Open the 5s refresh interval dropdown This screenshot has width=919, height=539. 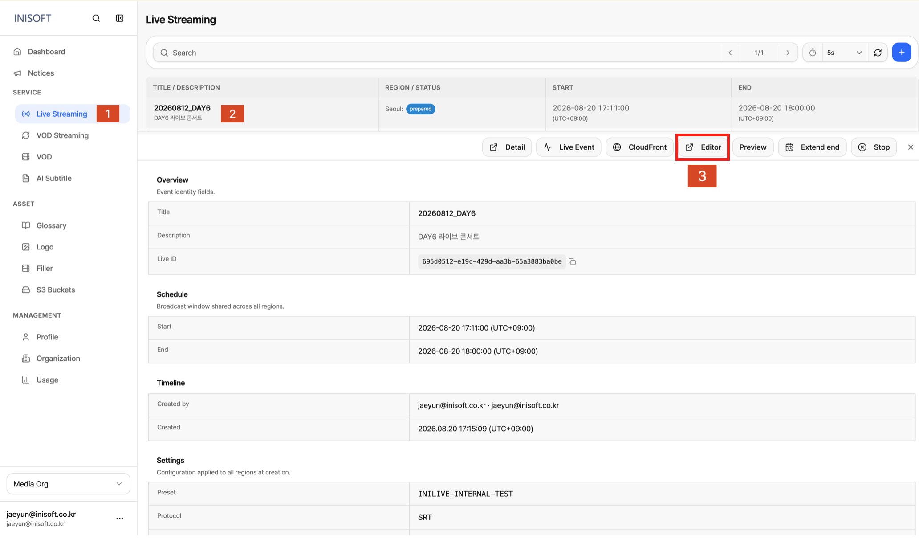(x=845, y=53)
